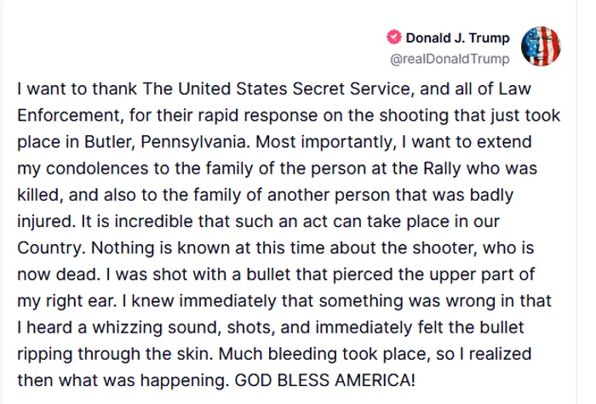This screenshot has width=596, height=404.
Task: Click the @realDonaldTrump handle
Action: coord(450,59)
